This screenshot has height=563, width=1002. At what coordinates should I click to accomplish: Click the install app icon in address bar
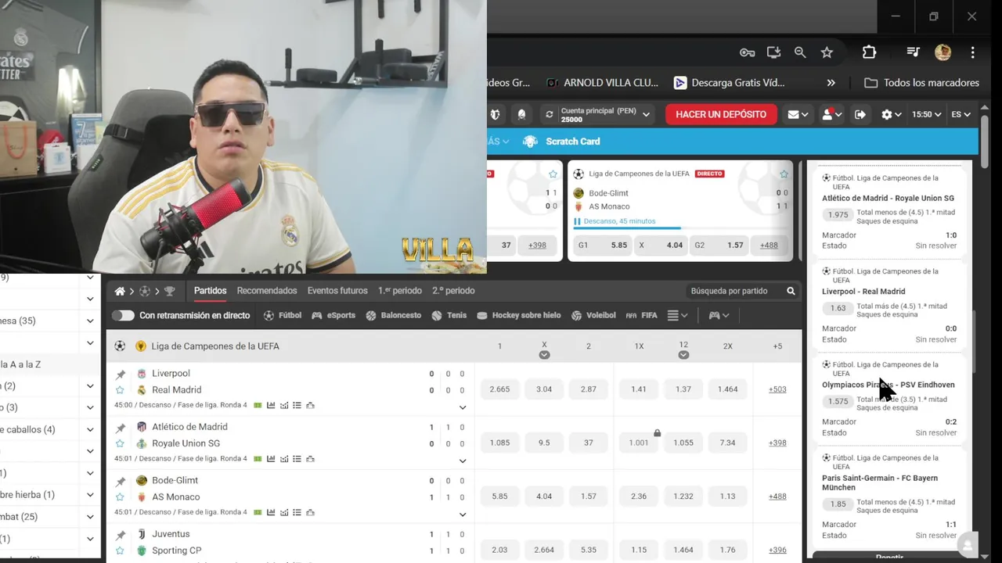773,52
